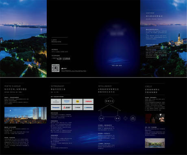Click the right circle node under the house
This screenshot has width=187, height=155.
pyautogui.click(x=117, y=118)
